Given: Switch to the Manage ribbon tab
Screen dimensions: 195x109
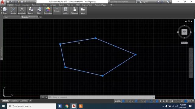Looking at the screenshot, I should point(53,5).
